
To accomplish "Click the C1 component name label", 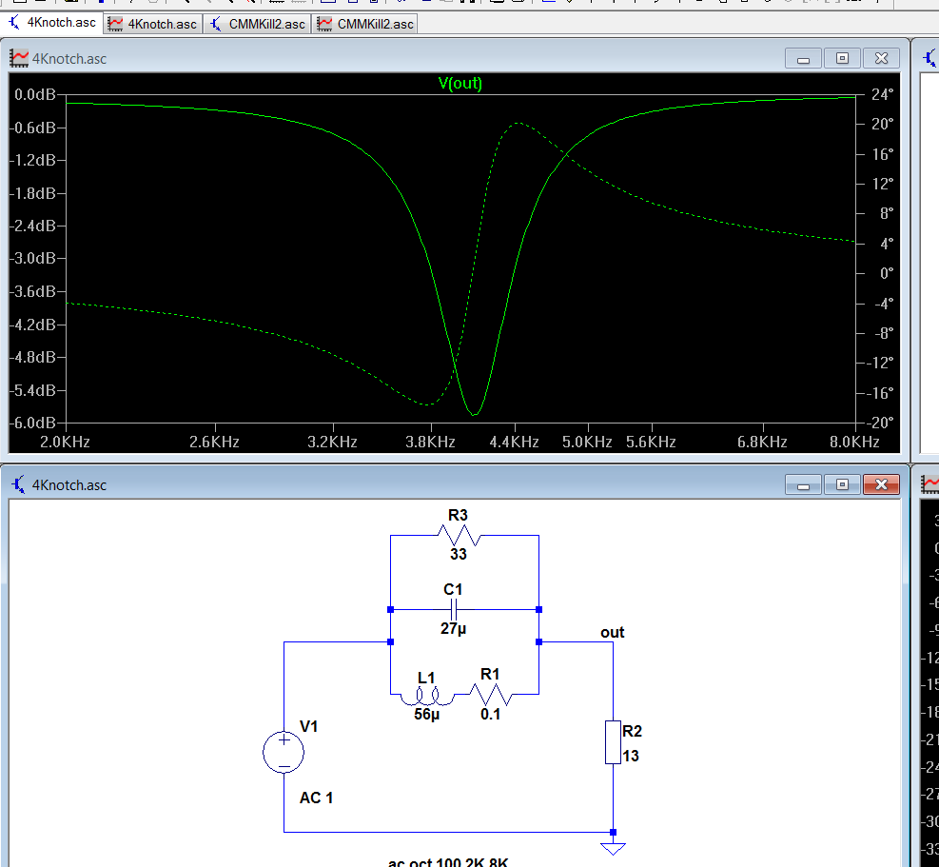I will [x=453, y=590].
